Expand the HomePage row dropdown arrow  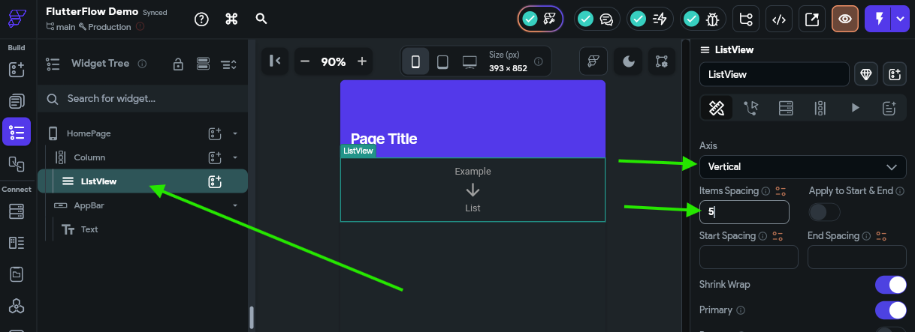[235, 133]
